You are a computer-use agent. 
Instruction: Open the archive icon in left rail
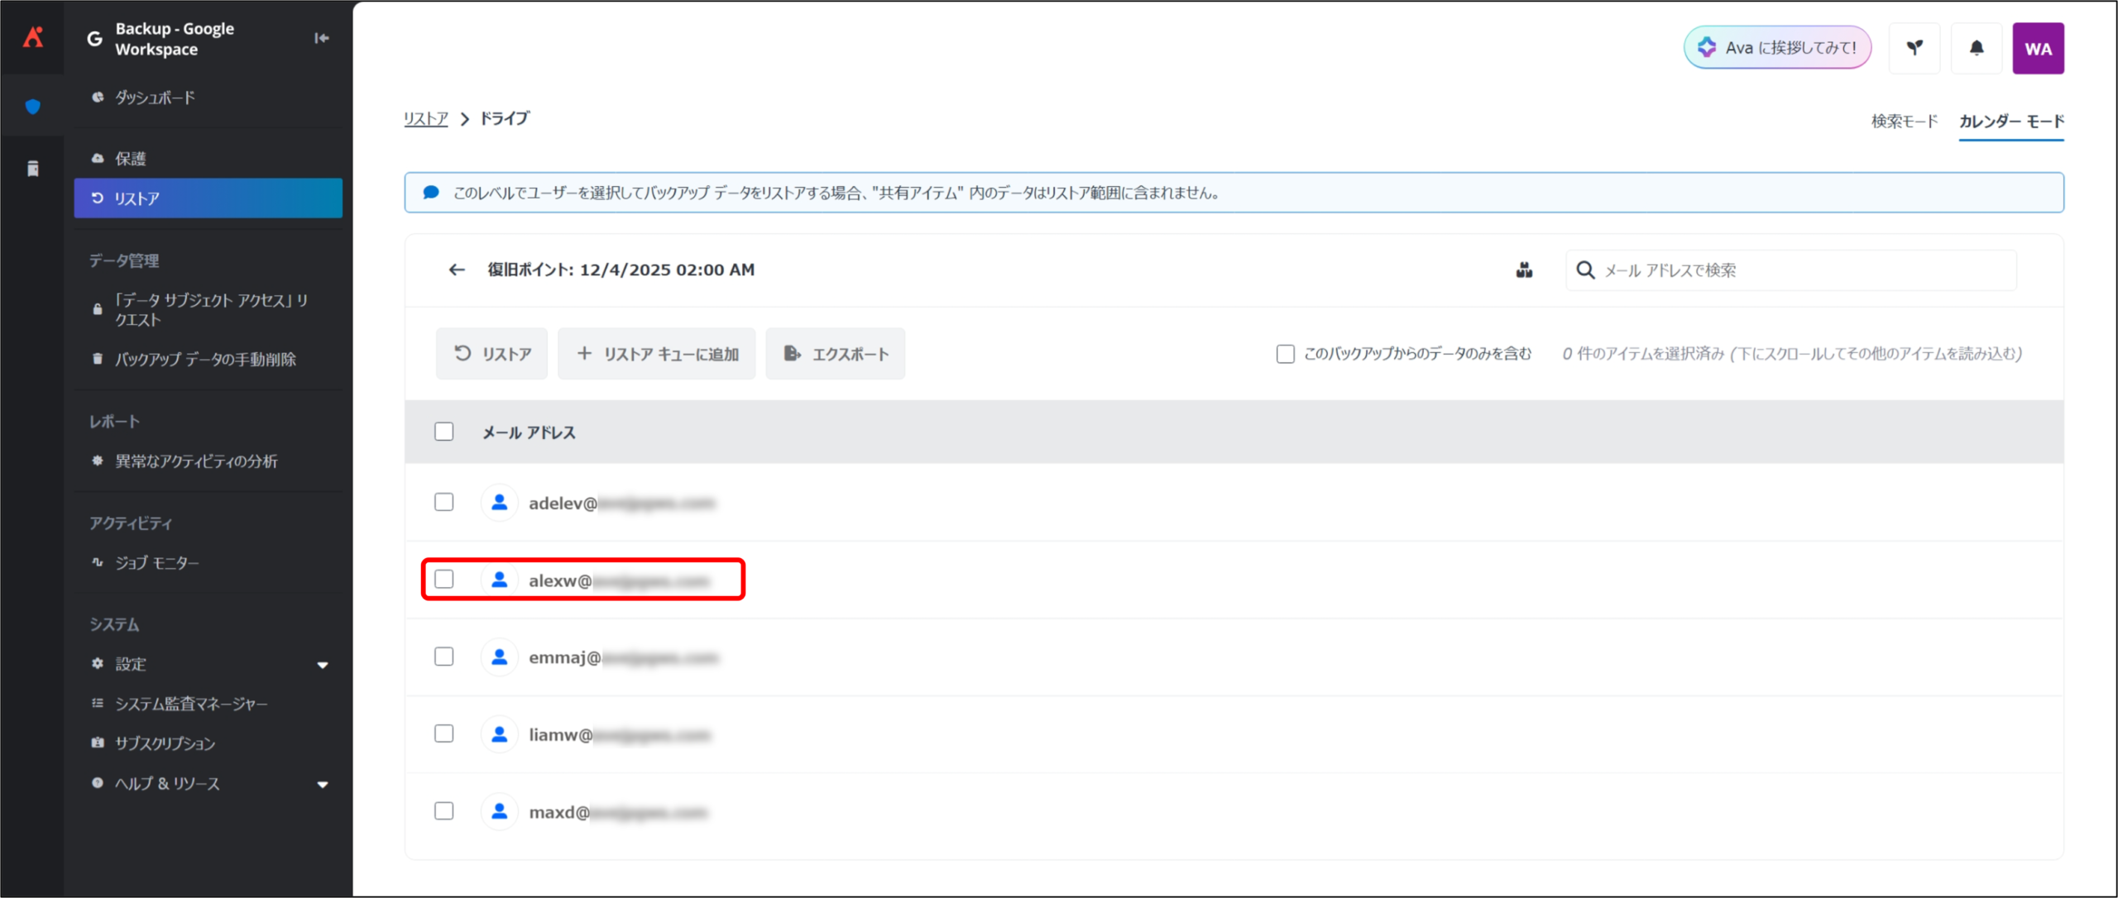[x=33, y=169]
